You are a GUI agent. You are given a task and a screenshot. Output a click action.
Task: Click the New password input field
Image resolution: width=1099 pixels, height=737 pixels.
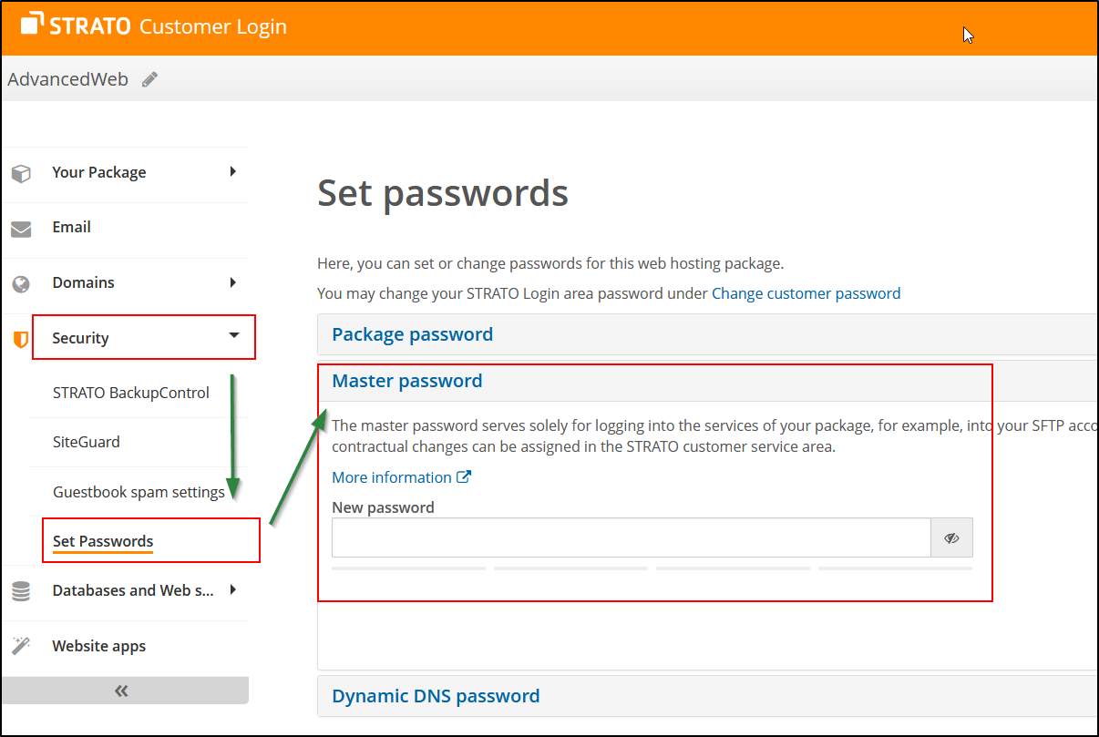pos(631,538)
